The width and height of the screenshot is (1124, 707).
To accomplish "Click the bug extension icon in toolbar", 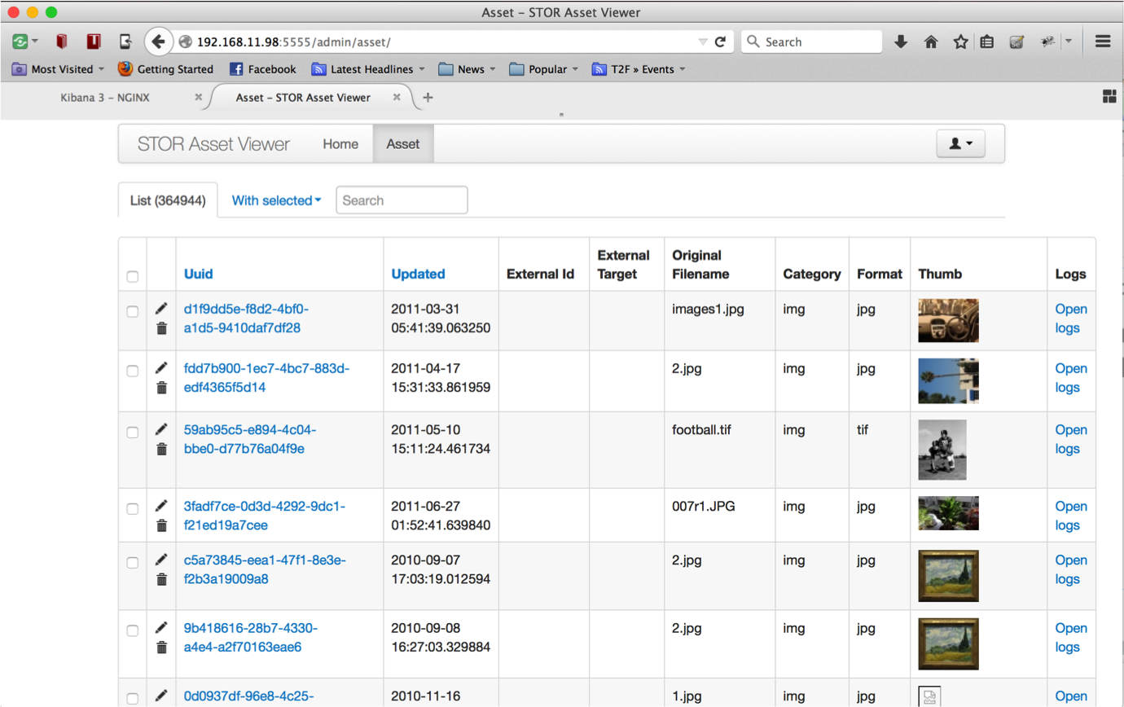I will 1048,41.
